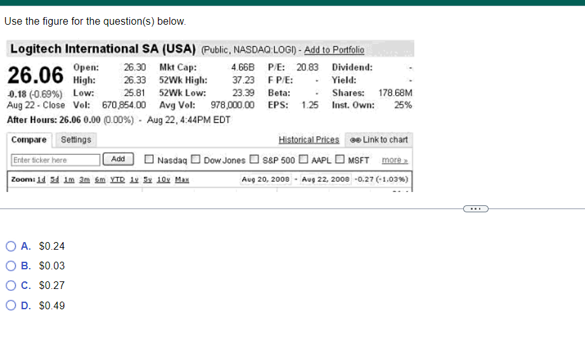Select answer option B $0.03
This screenshot has height=346, width=585.
click(x=11, y=266)
